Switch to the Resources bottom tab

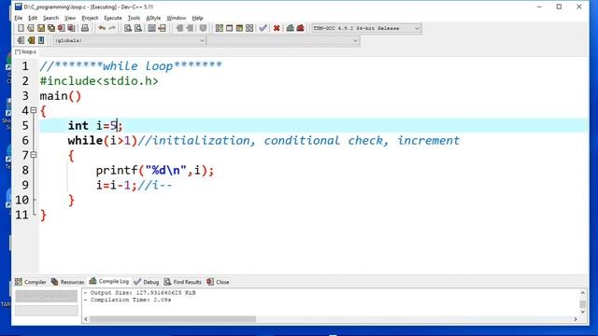coord(67,282)
